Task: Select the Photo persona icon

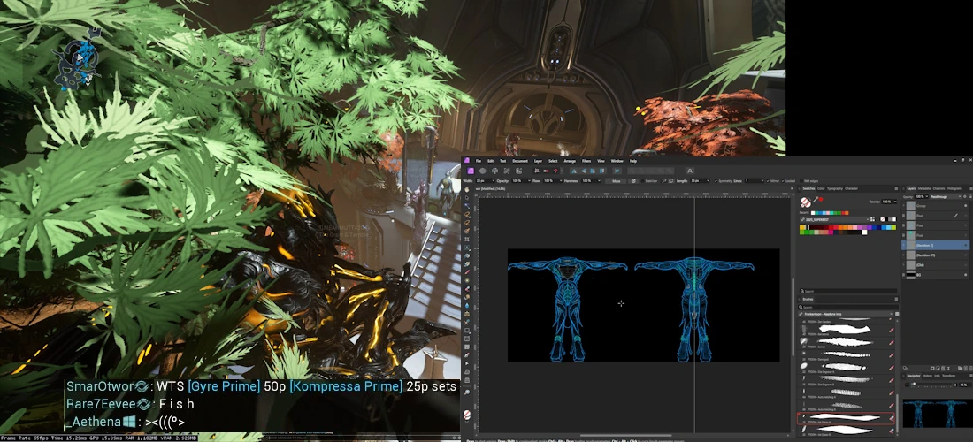Action: (x=471, y=171)
